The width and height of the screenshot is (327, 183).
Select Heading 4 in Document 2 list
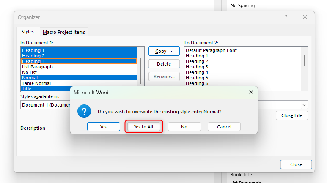(x=197, y=72)
